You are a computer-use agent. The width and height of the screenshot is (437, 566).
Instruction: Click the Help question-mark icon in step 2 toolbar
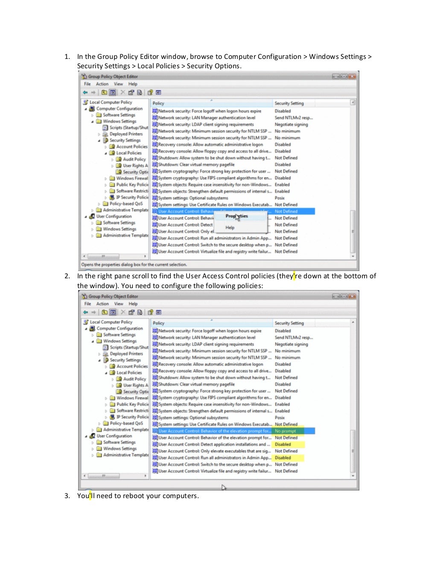coord(151,312)
